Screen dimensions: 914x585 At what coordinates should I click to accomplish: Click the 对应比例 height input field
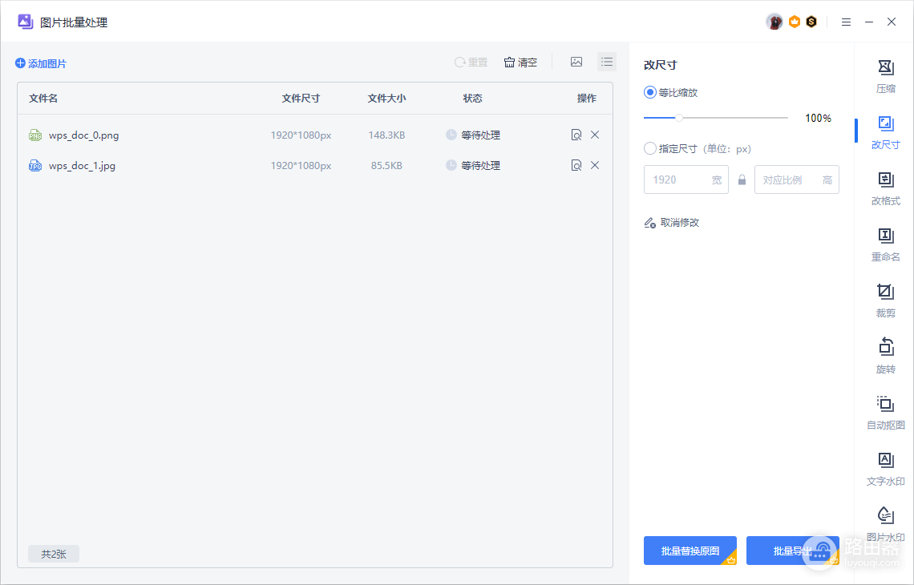point(797,180)
